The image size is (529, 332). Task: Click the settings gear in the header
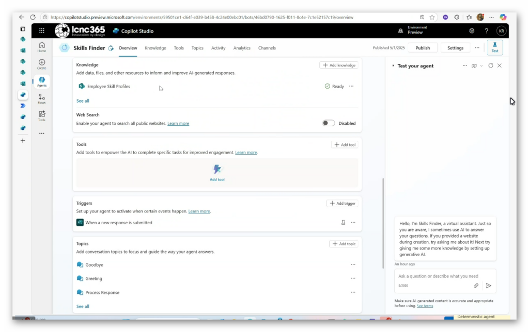(472, 30)
